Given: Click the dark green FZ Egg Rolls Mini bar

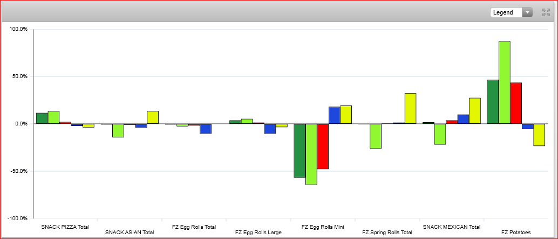Looking at the screenshot, I should [x=300, y=150].
